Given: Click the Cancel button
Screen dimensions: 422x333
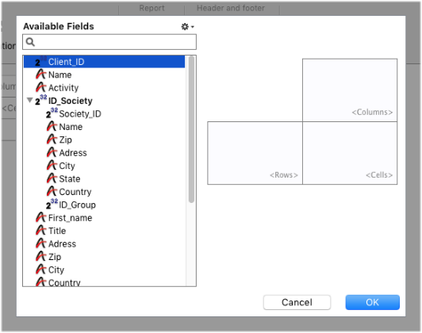Looking at the screenshot, I should click(x=297, y=302).
